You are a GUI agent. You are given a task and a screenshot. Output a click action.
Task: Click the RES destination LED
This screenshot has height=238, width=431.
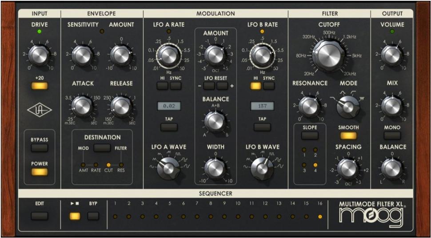[121, 165]
